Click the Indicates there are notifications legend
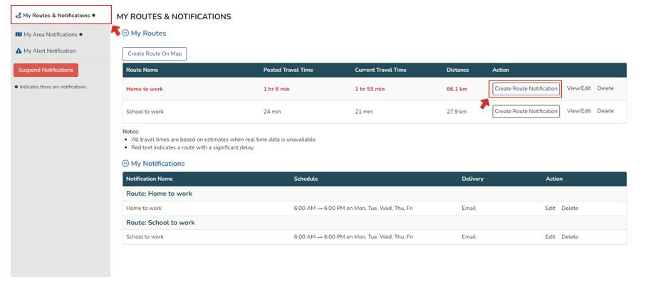646x284 pixels. [x=51, y=88]
